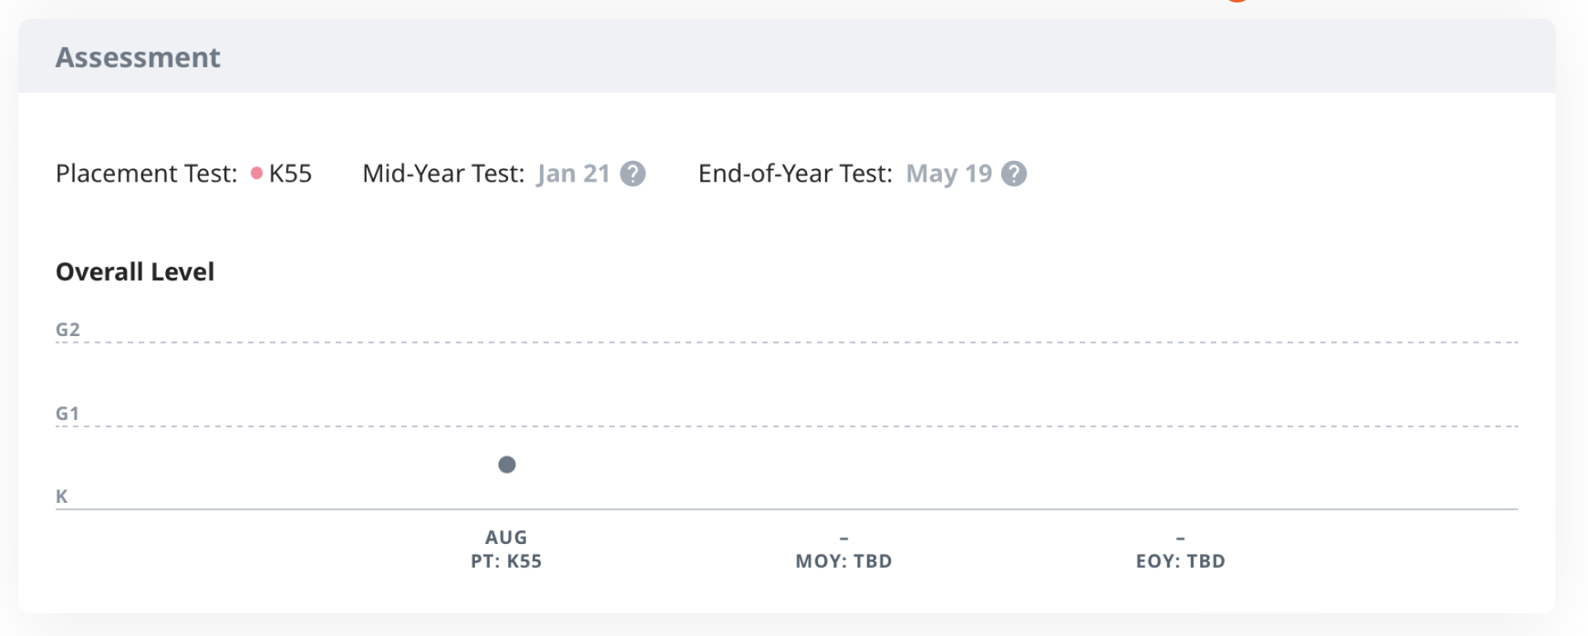Click the dash above MOY: TBD
1588x636 pixels.
[x=843, y=538]
